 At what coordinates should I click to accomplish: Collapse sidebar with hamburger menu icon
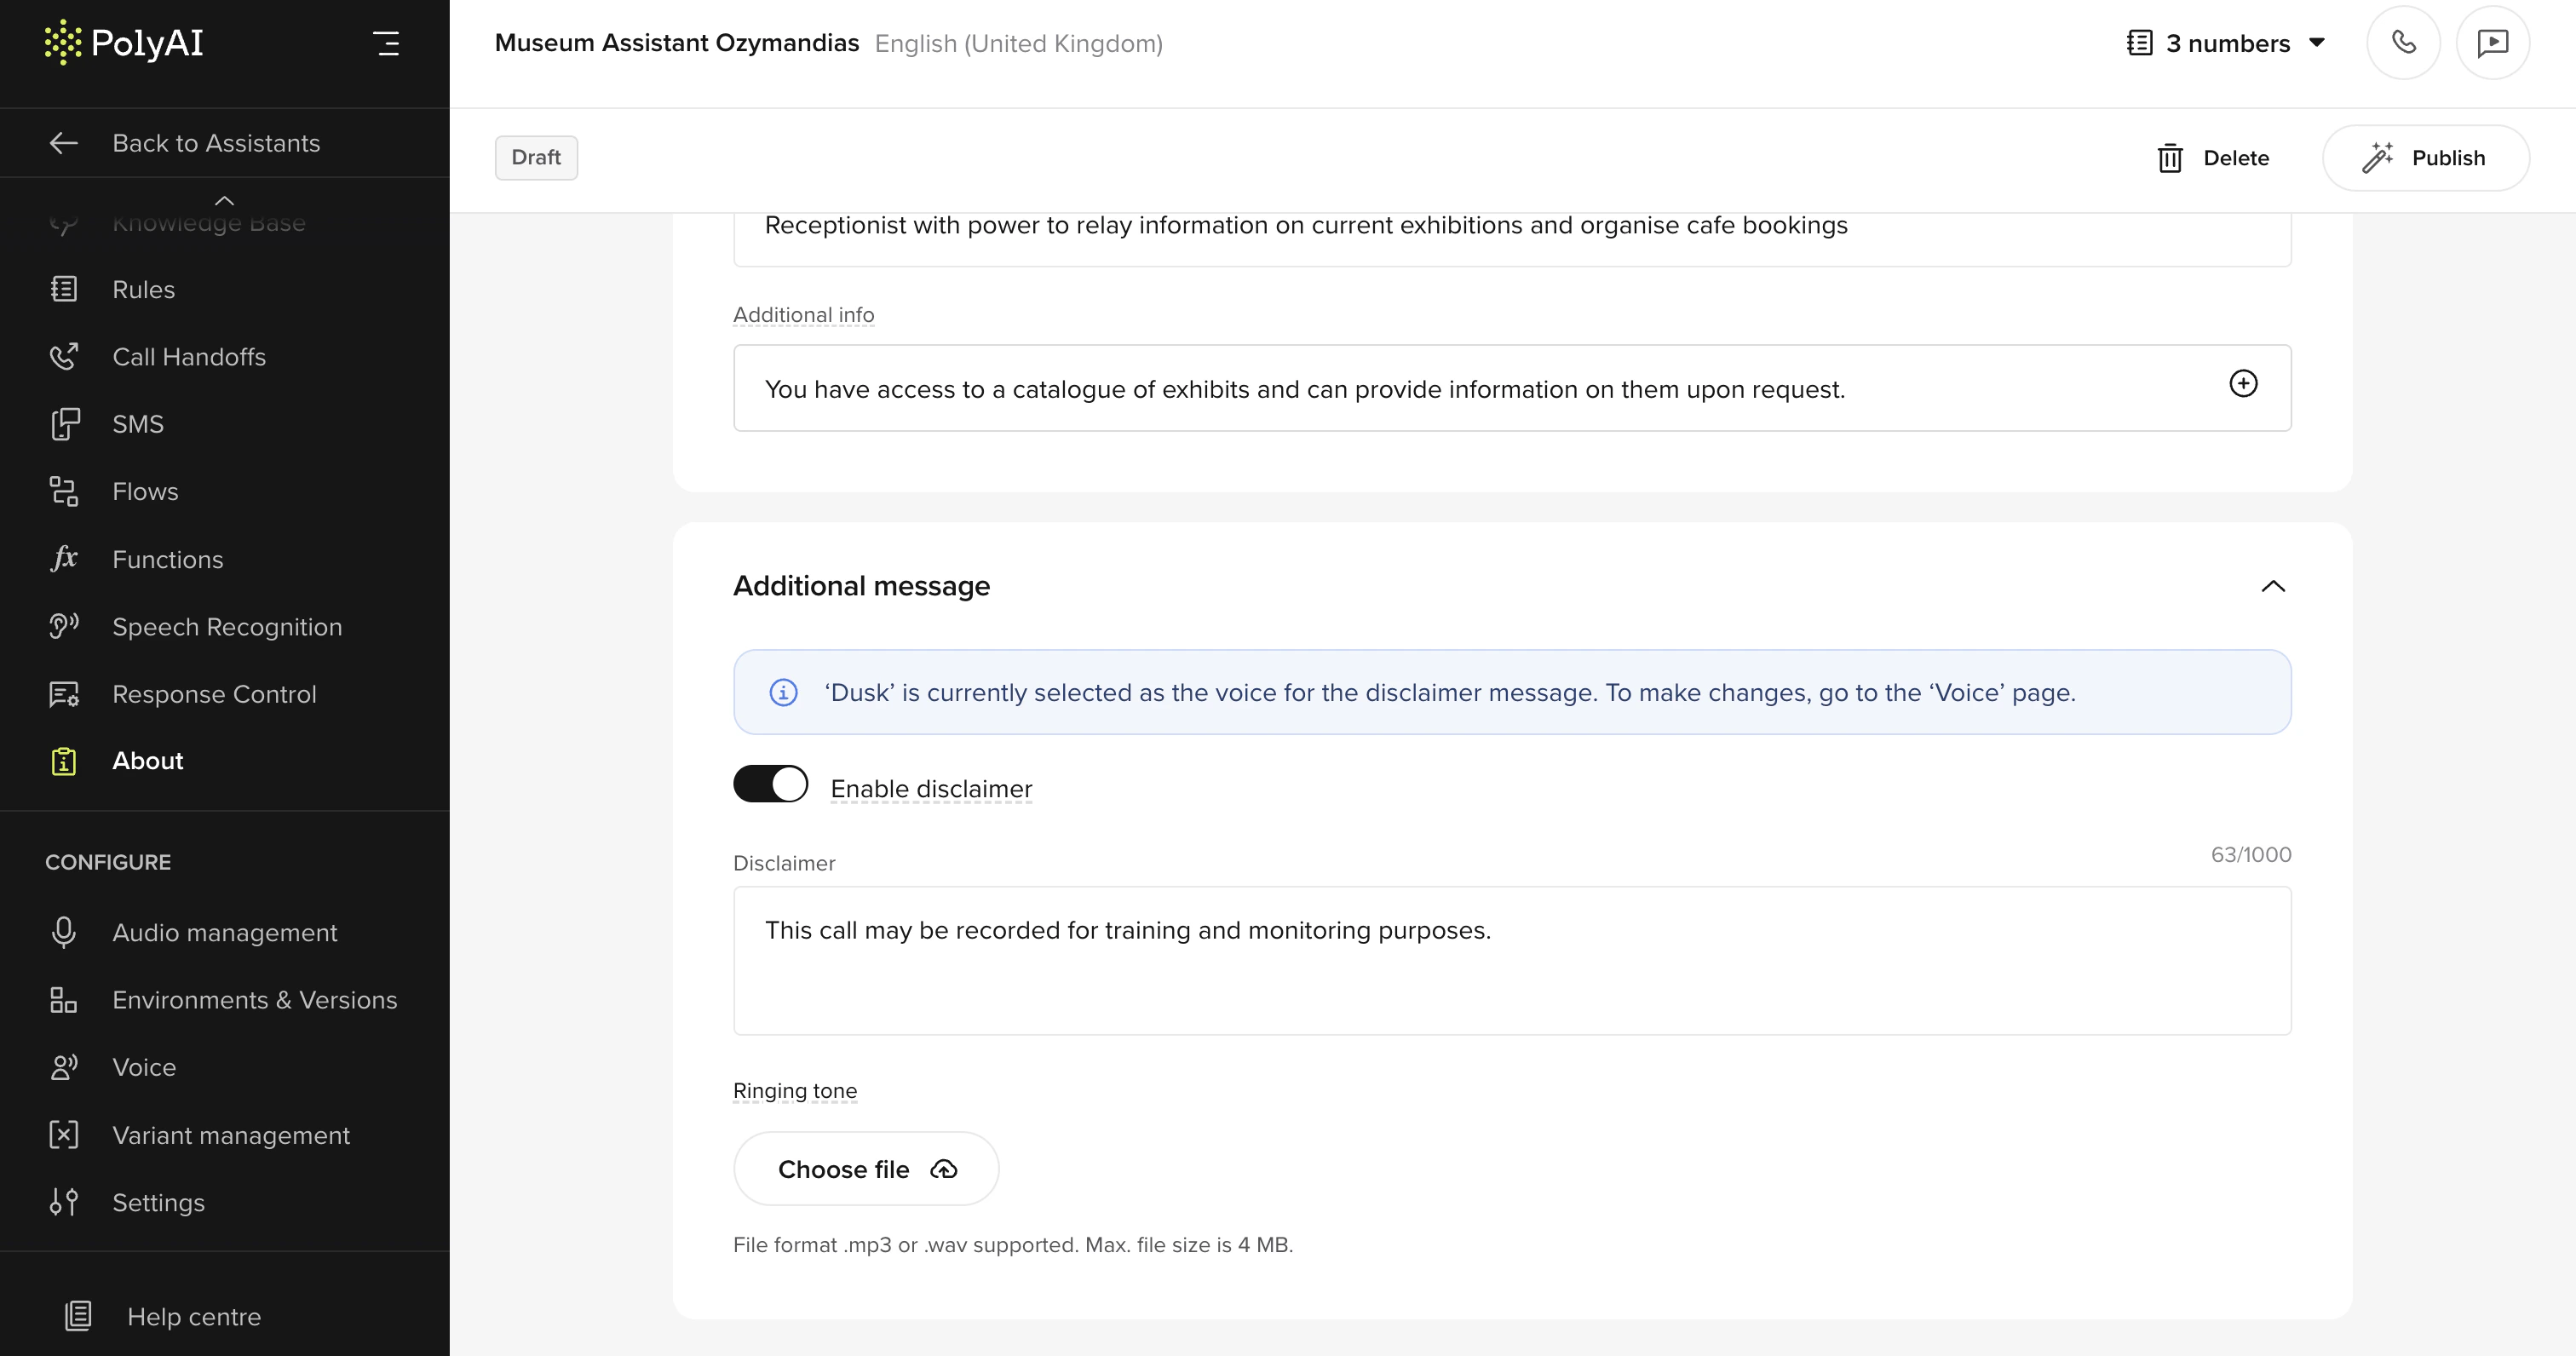point(386,43)
